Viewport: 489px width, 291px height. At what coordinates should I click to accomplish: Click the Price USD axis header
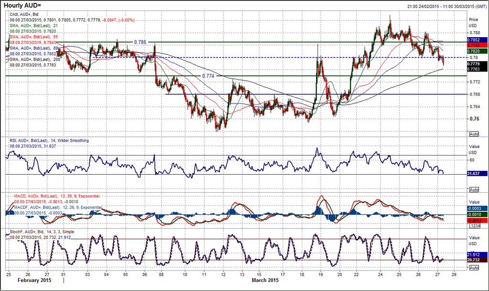pos(473,22)
